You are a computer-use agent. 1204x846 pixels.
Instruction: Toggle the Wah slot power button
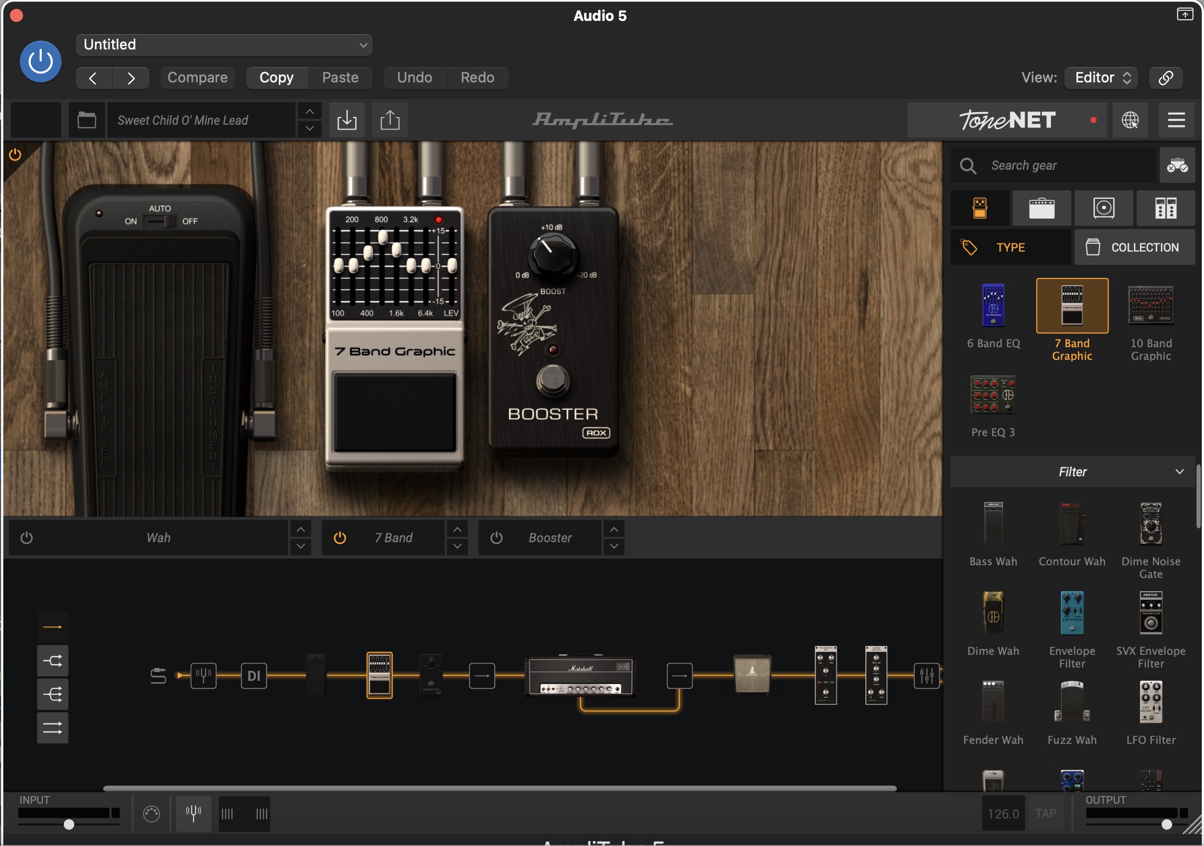tap(26, 538)
